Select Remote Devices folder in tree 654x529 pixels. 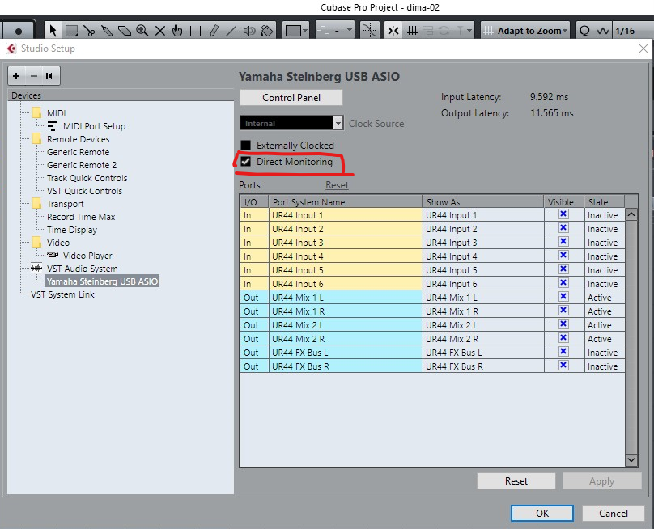click(x=78, y=139)
